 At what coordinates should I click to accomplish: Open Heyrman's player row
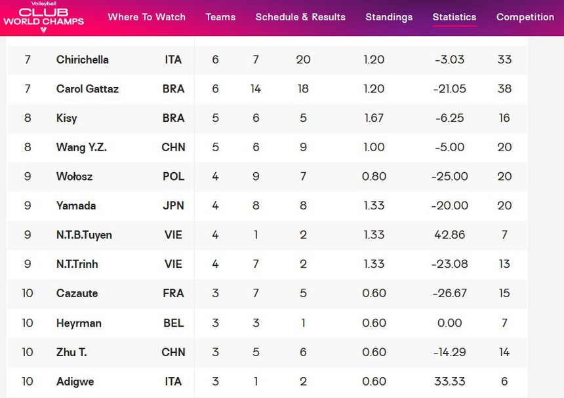tap(79, 323)
